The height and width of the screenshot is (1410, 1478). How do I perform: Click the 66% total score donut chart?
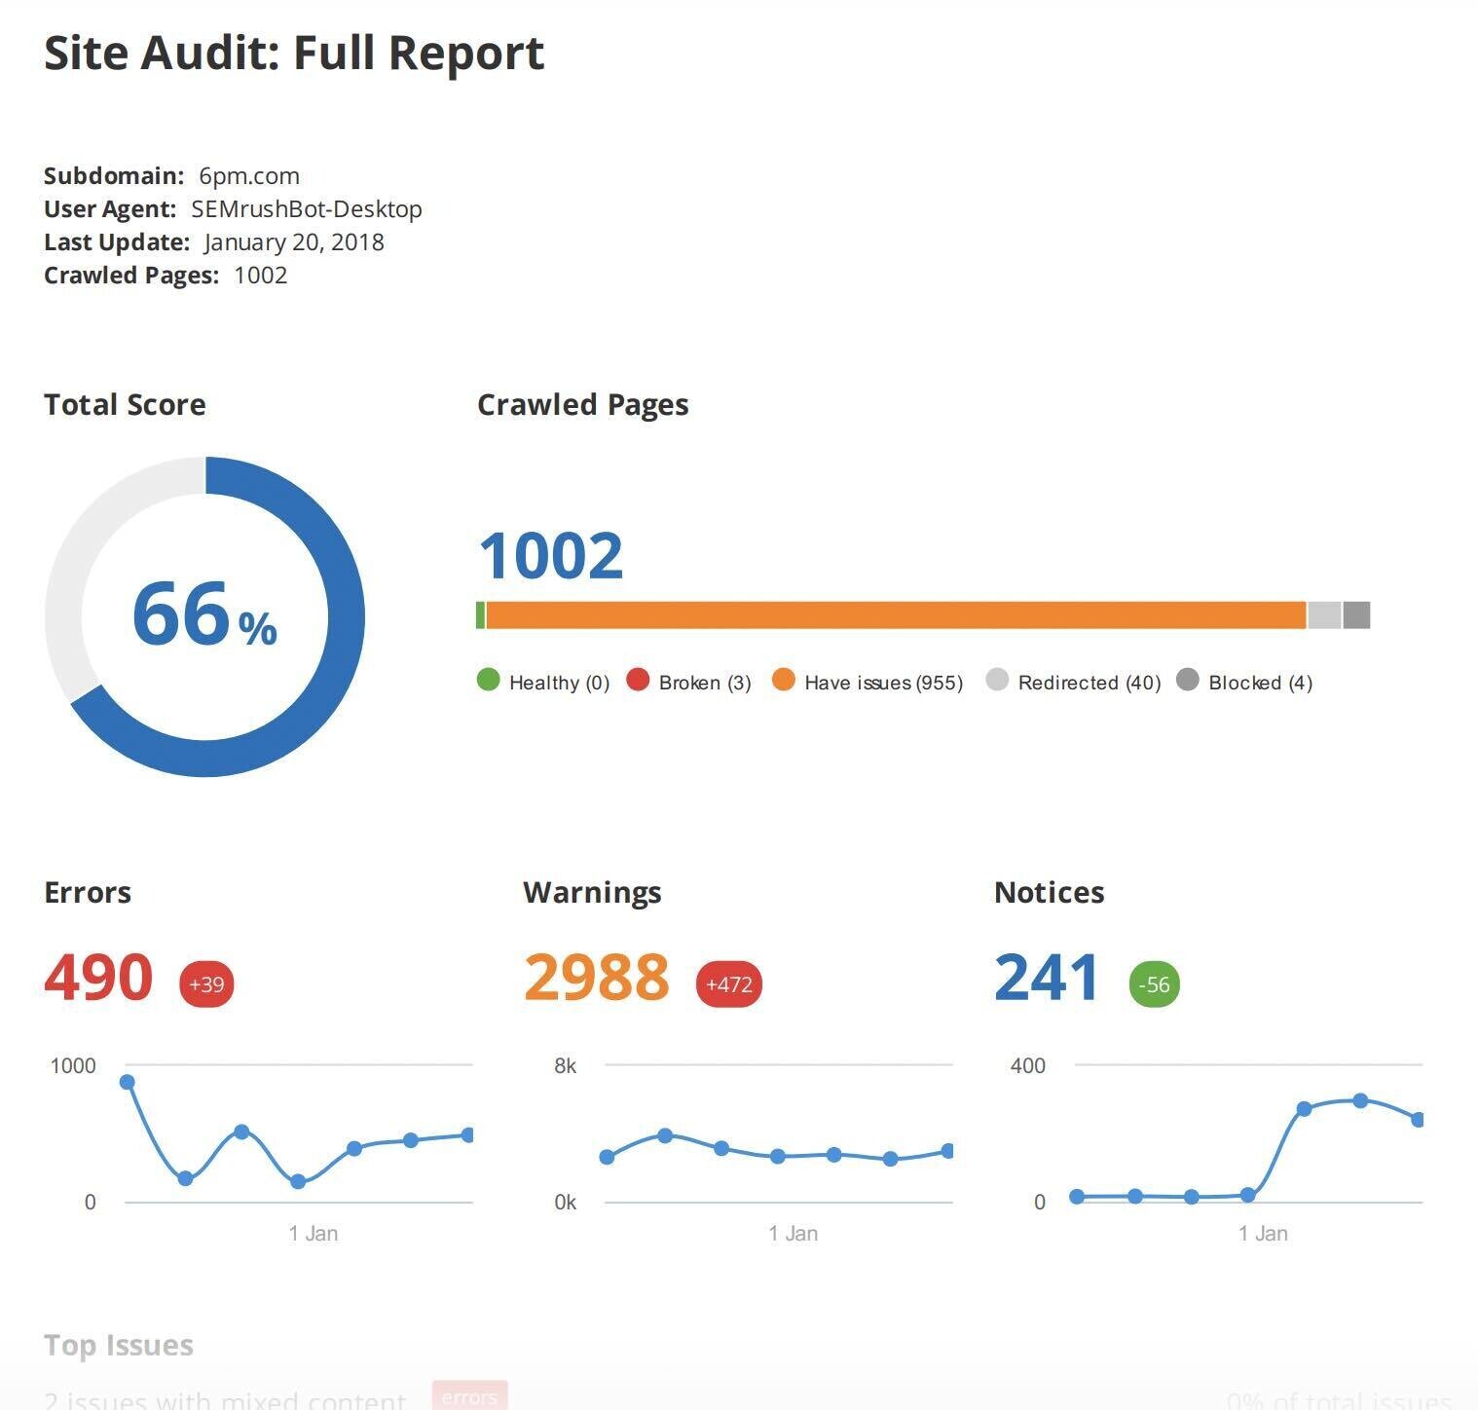pyautogui.click(x=204, y=616)
